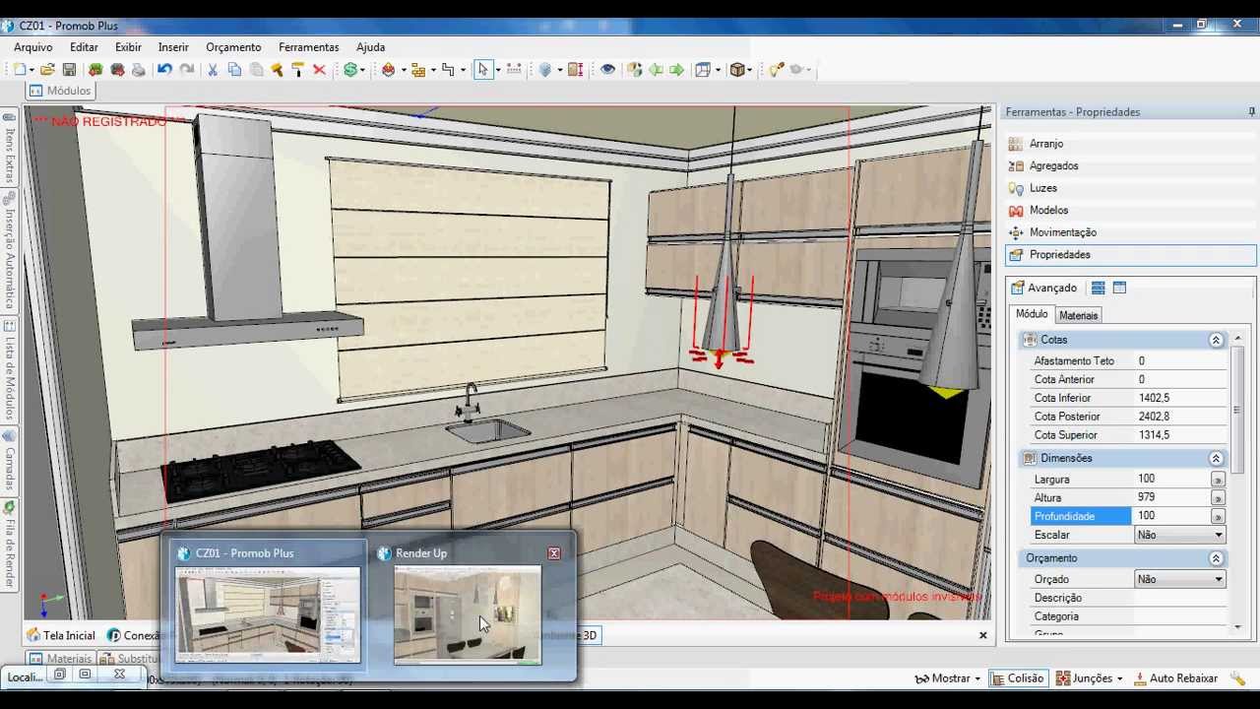
Task: Click the table view icon beside Avançado
Action: 1119,288
